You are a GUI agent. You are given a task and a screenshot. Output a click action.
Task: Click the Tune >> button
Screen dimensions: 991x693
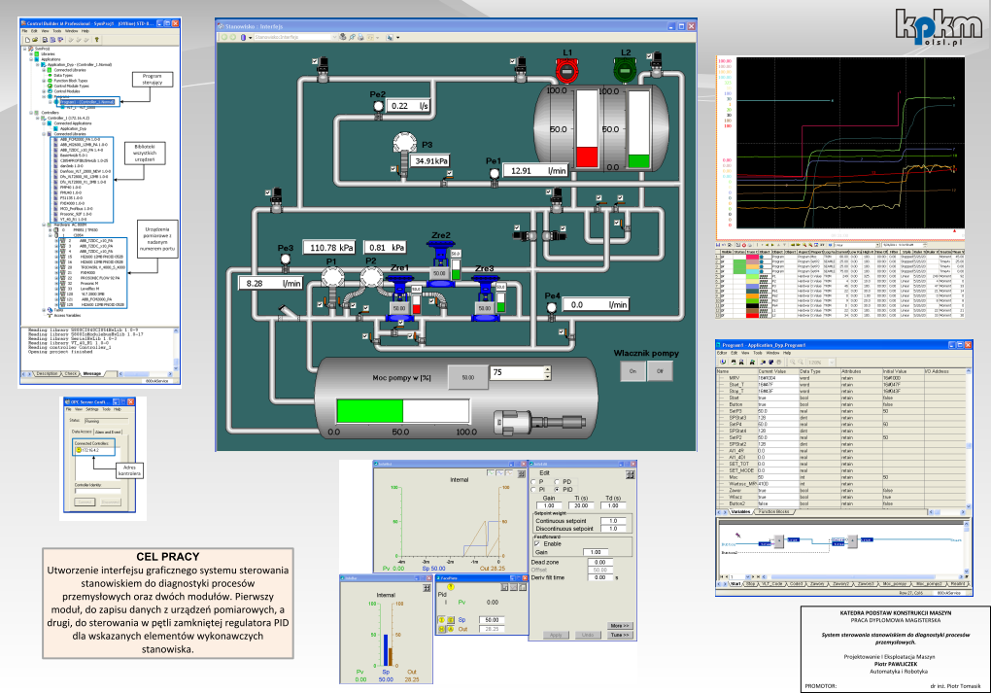click(x=620, y=635)
